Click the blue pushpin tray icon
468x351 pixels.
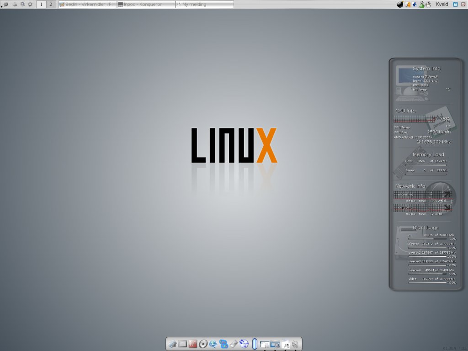coord(415,4)
